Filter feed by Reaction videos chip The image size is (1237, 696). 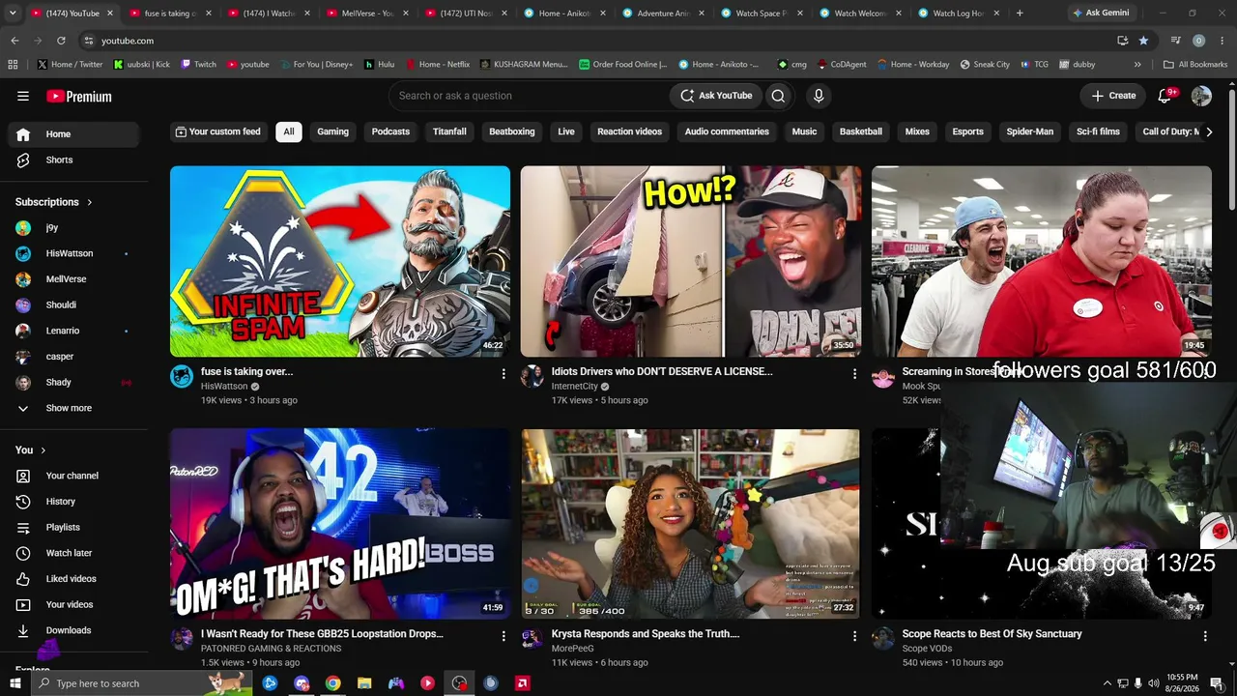point(630,131)
